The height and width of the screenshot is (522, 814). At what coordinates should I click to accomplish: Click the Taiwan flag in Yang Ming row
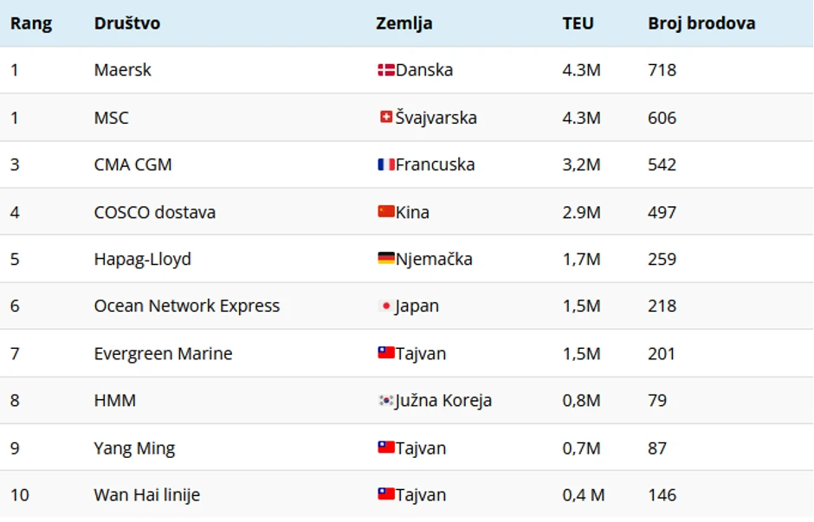tap(386, 448)
